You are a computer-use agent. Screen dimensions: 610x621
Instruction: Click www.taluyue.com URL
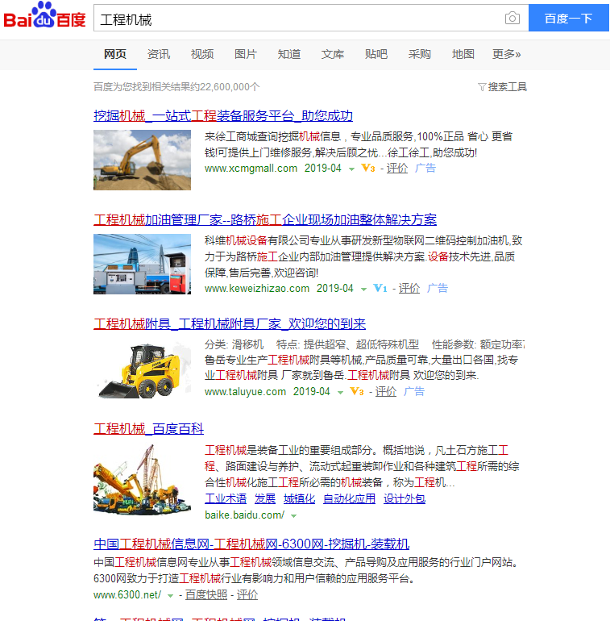[x=245, y=391]
